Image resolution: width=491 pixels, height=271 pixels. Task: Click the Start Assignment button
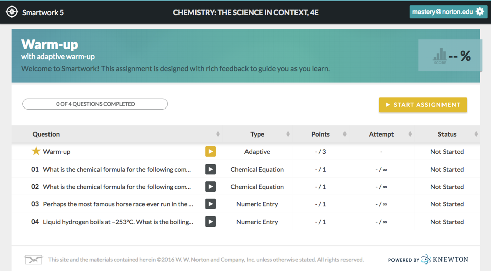423,105
